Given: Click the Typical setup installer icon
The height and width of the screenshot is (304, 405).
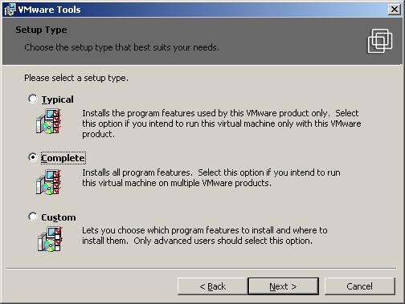Looking at the screenshot, I should click(48, 121).
